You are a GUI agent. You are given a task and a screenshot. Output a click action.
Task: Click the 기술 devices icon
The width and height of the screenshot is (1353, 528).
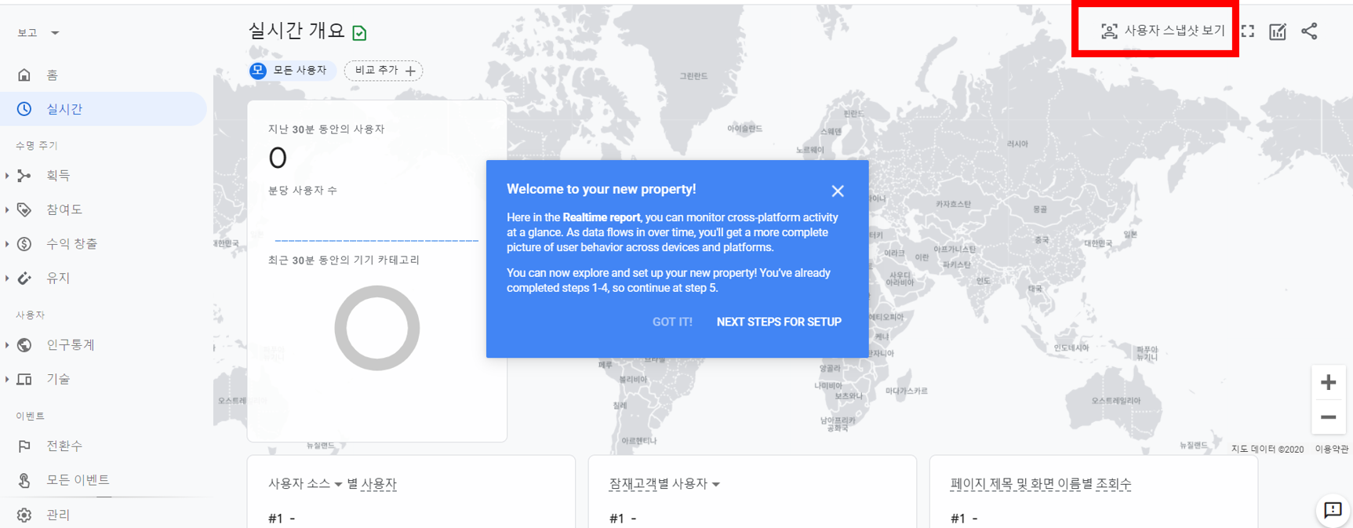click(x=24, y=379)
